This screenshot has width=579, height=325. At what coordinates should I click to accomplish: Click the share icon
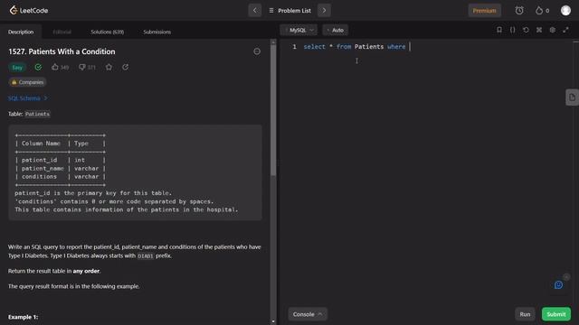[x=125, y=67]
